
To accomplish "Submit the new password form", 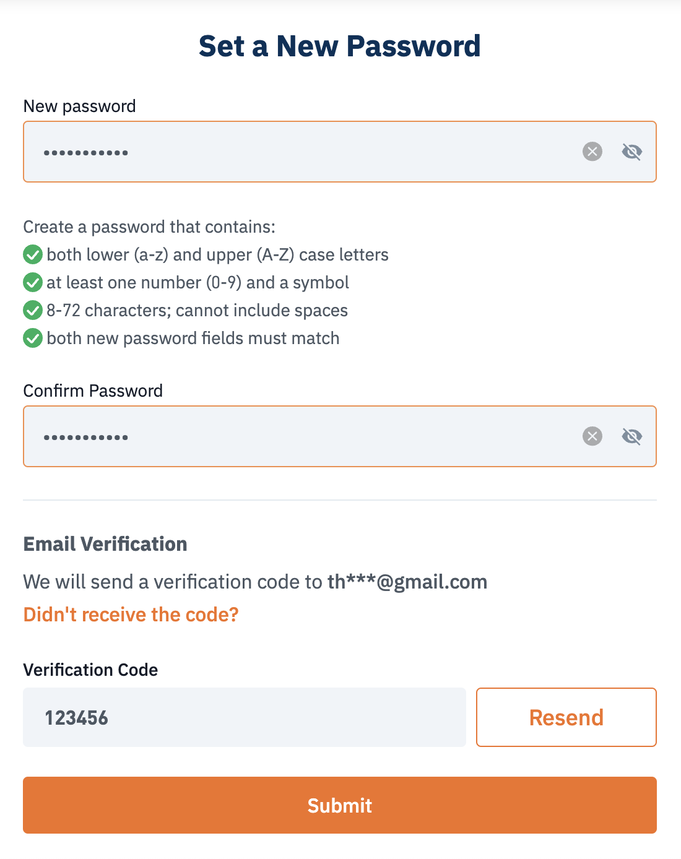I will tap(339, 805).
